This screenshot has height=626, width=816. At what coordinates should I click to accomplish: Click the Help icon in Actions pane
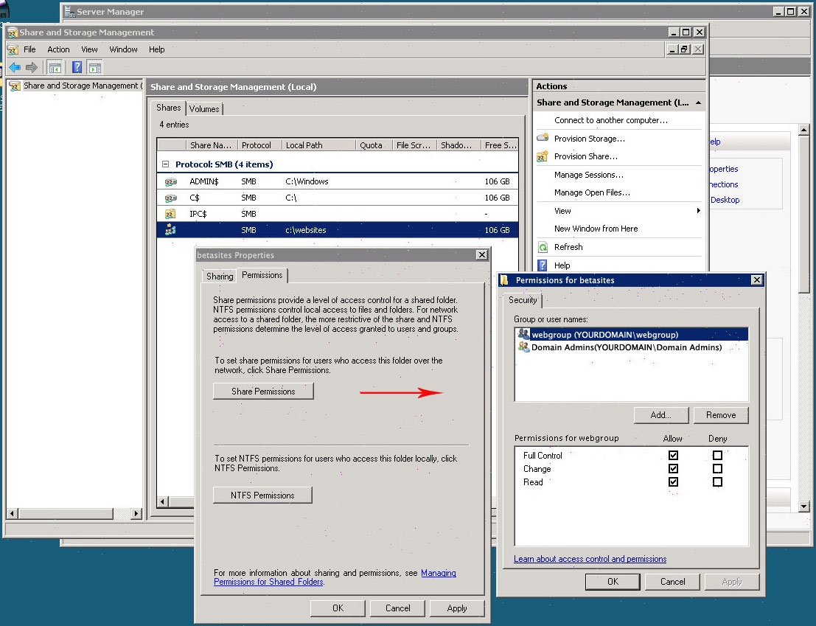point(543,265)
